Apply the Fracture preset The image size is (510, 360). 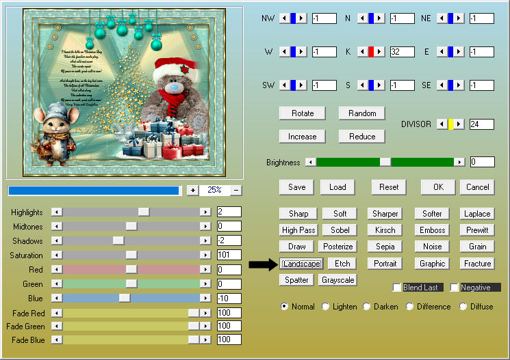477,264
